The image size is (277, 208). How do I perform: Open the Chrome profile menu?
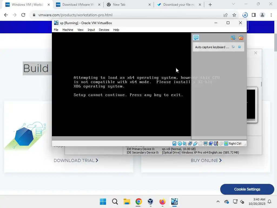tap(262, 15)
